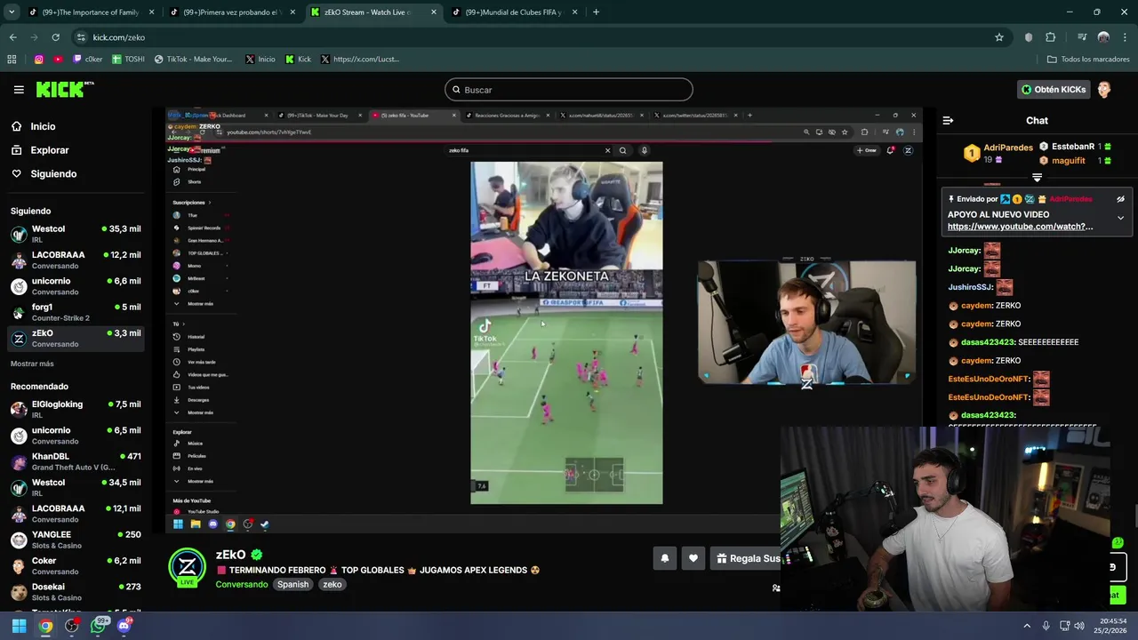Open the c0ker Twitch bookmark

coord(87,60)
